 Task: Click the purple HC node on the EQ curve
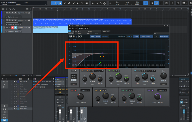102,53
